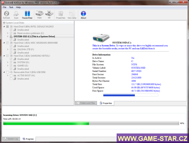Toggle checkbox for Hard Disk 2 SAMSUNG

tap(7, 56)
